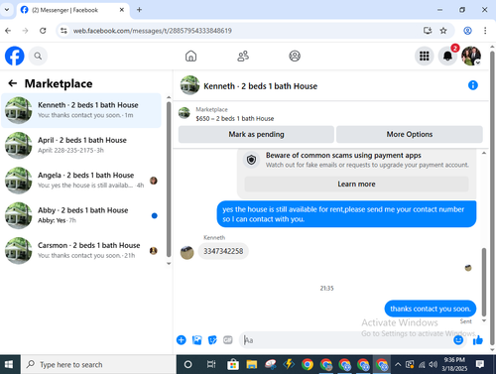Click the 'yes the house is still available' bubble
Screen dimensions: 496x374
pos(346,214)
